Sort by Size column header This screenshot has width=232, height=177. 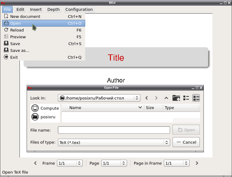point(154,108)
